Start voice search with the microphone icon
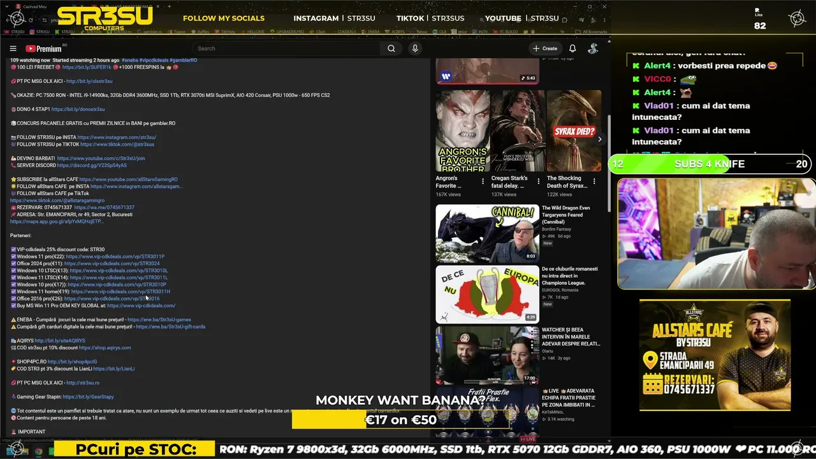Screen dimensions: 816x459 click(415, 48)
